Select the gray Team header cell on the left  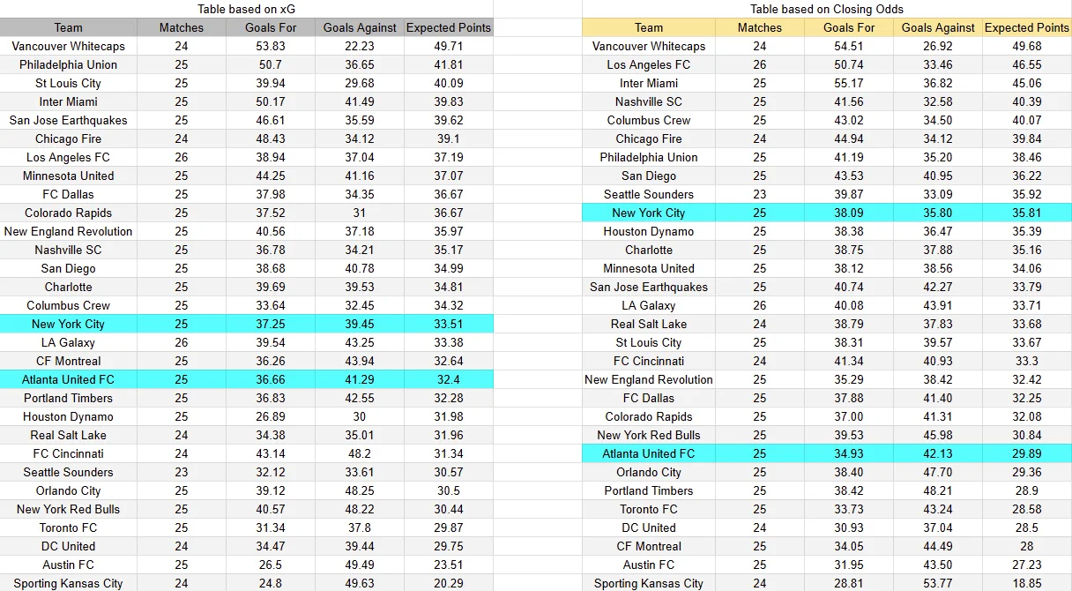(68, 27)
